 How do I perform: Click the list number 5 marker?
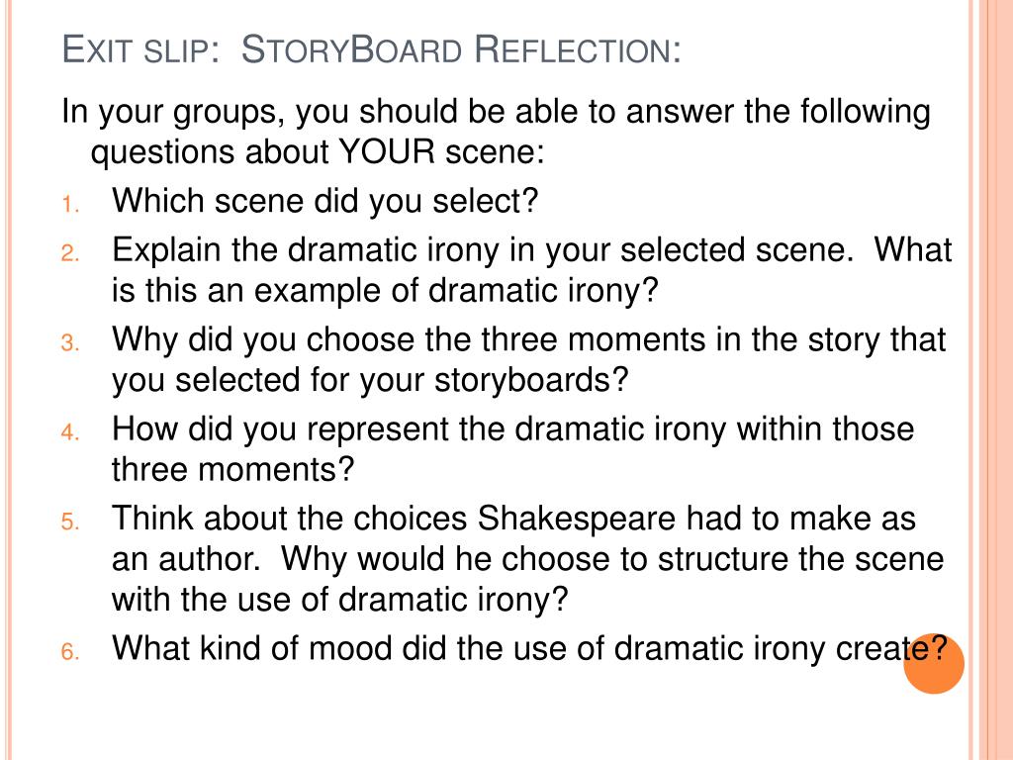[70, 522]
